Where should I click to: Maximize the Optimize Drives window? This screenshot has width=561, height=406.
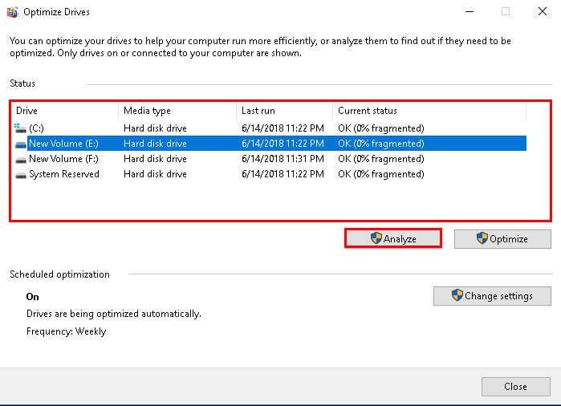(506, 12)
